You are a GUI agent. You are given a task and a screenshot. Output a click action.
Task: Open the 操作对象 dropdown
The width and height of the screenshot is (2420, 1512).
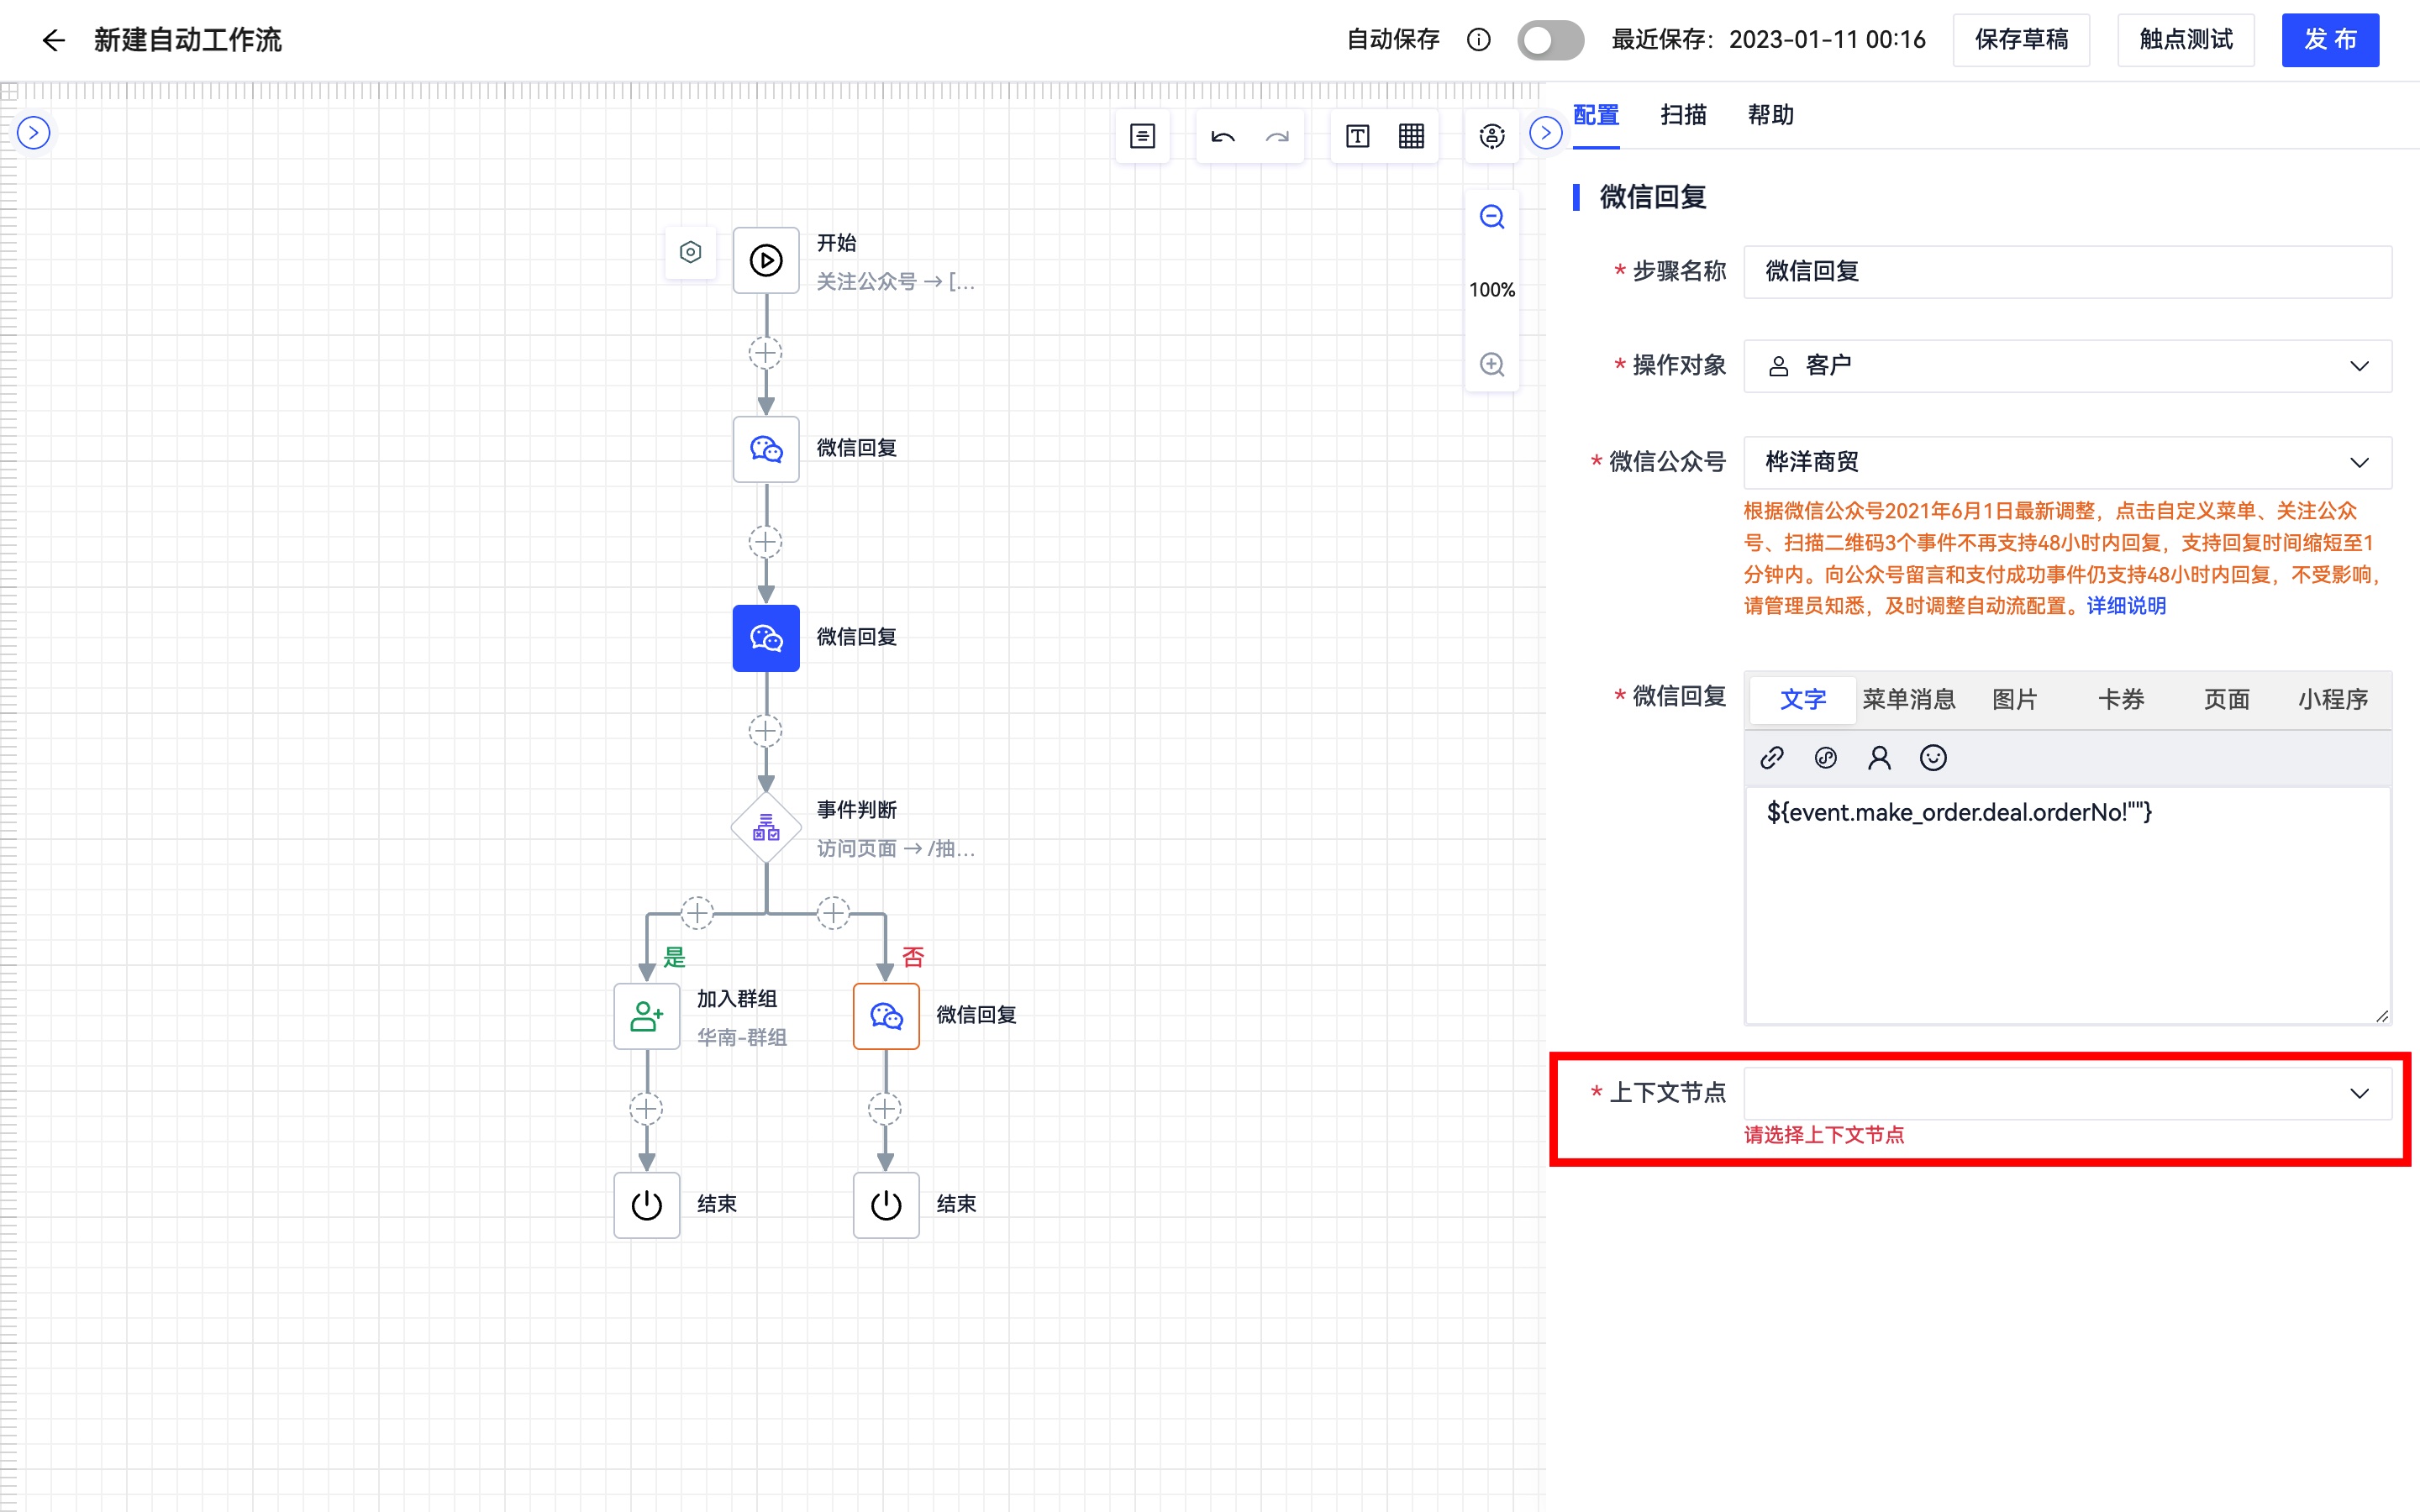tap(2067, 366)
